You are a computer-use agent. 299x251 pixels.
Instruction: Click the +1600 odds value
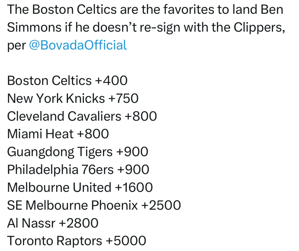click(134, 188)
